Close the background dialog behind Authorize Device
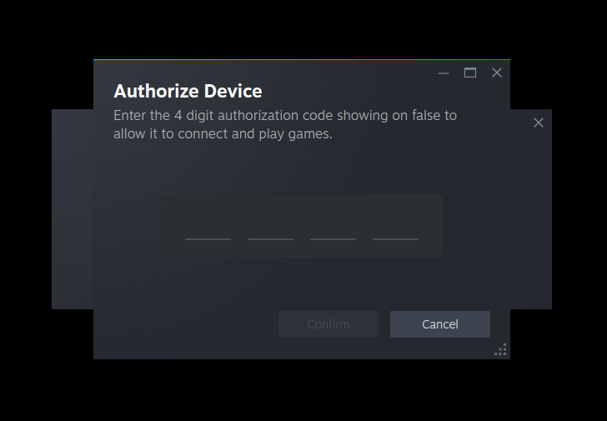 click(x=539, y=123)
